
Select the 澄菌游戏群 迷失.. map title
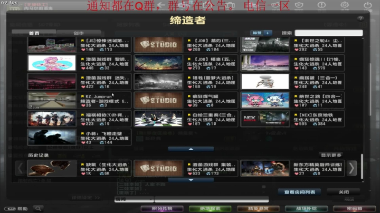coord(107,78)
